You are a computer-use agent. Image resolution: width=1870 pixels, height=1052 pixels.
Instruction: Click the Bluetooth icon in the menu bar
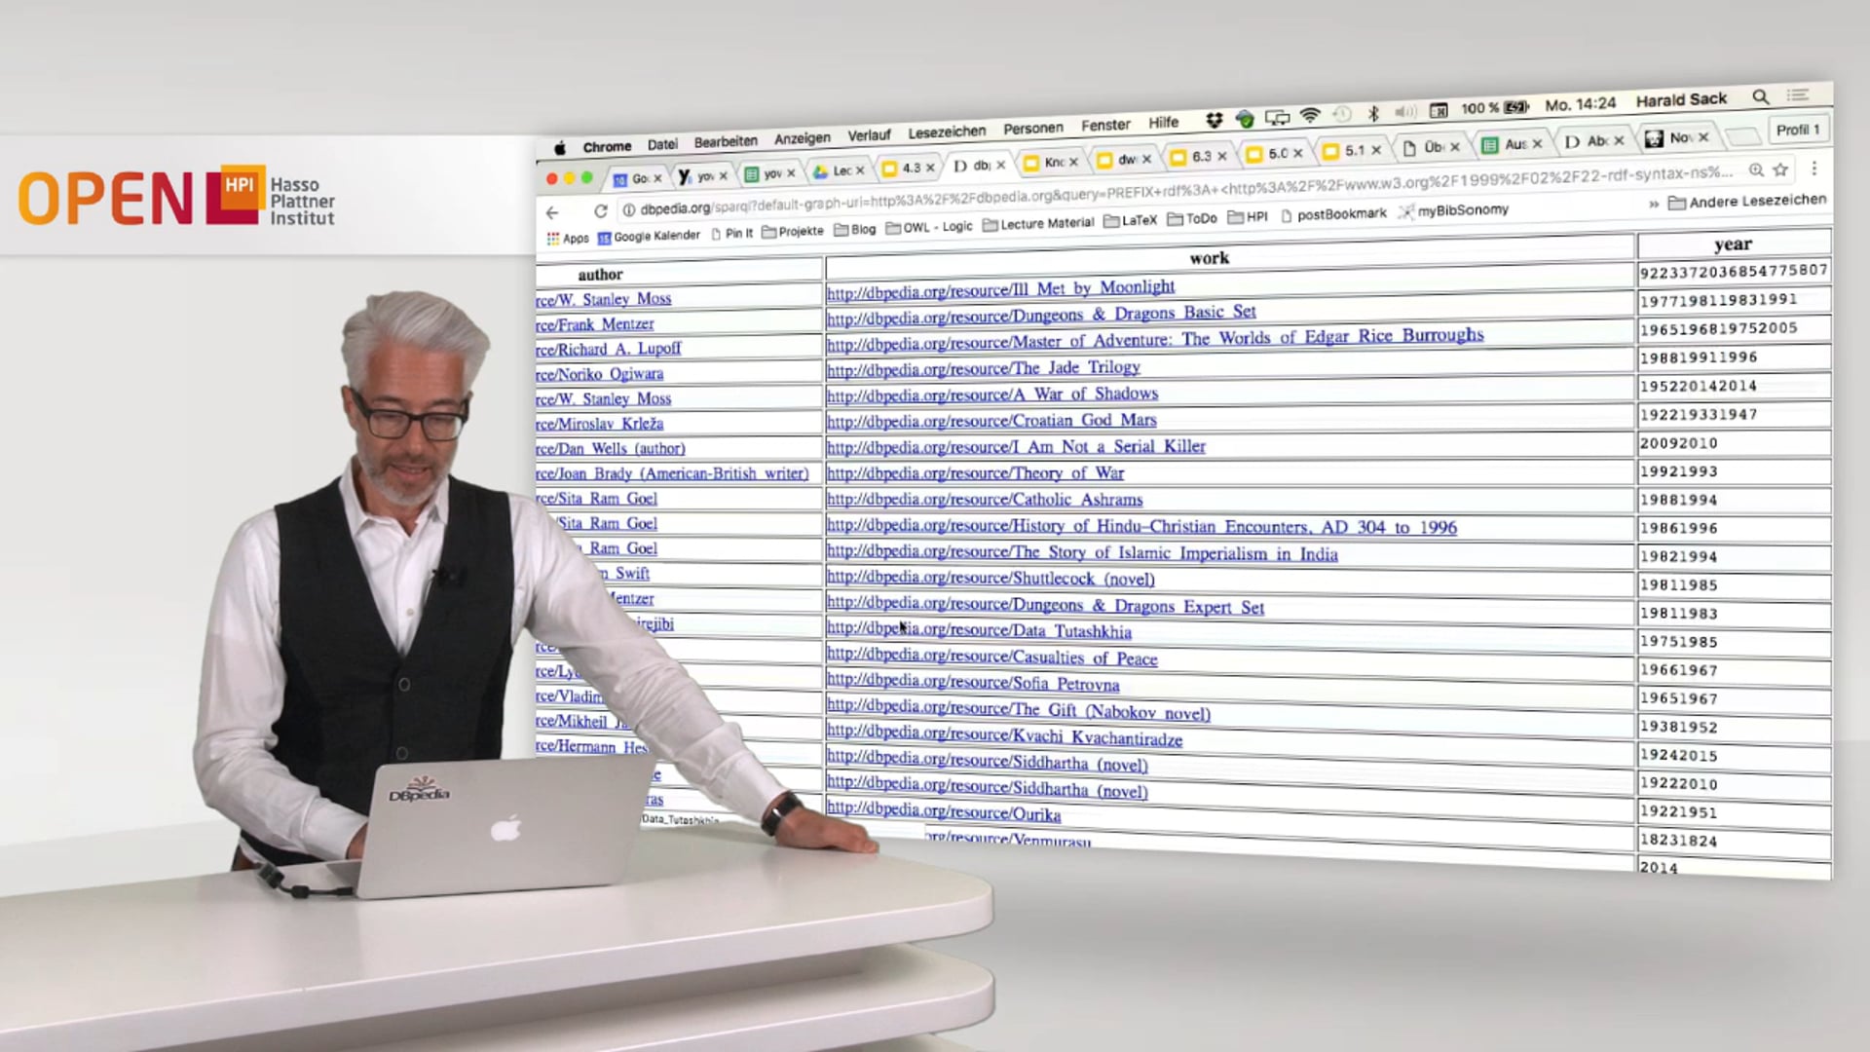tap(1373, 112)
